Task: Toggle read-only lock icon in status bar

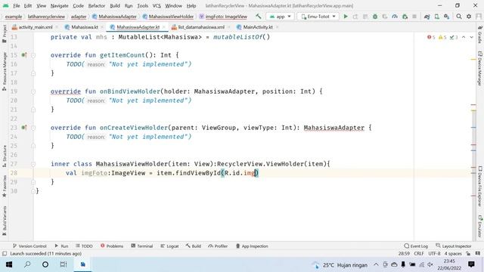Action: [468, 254]
